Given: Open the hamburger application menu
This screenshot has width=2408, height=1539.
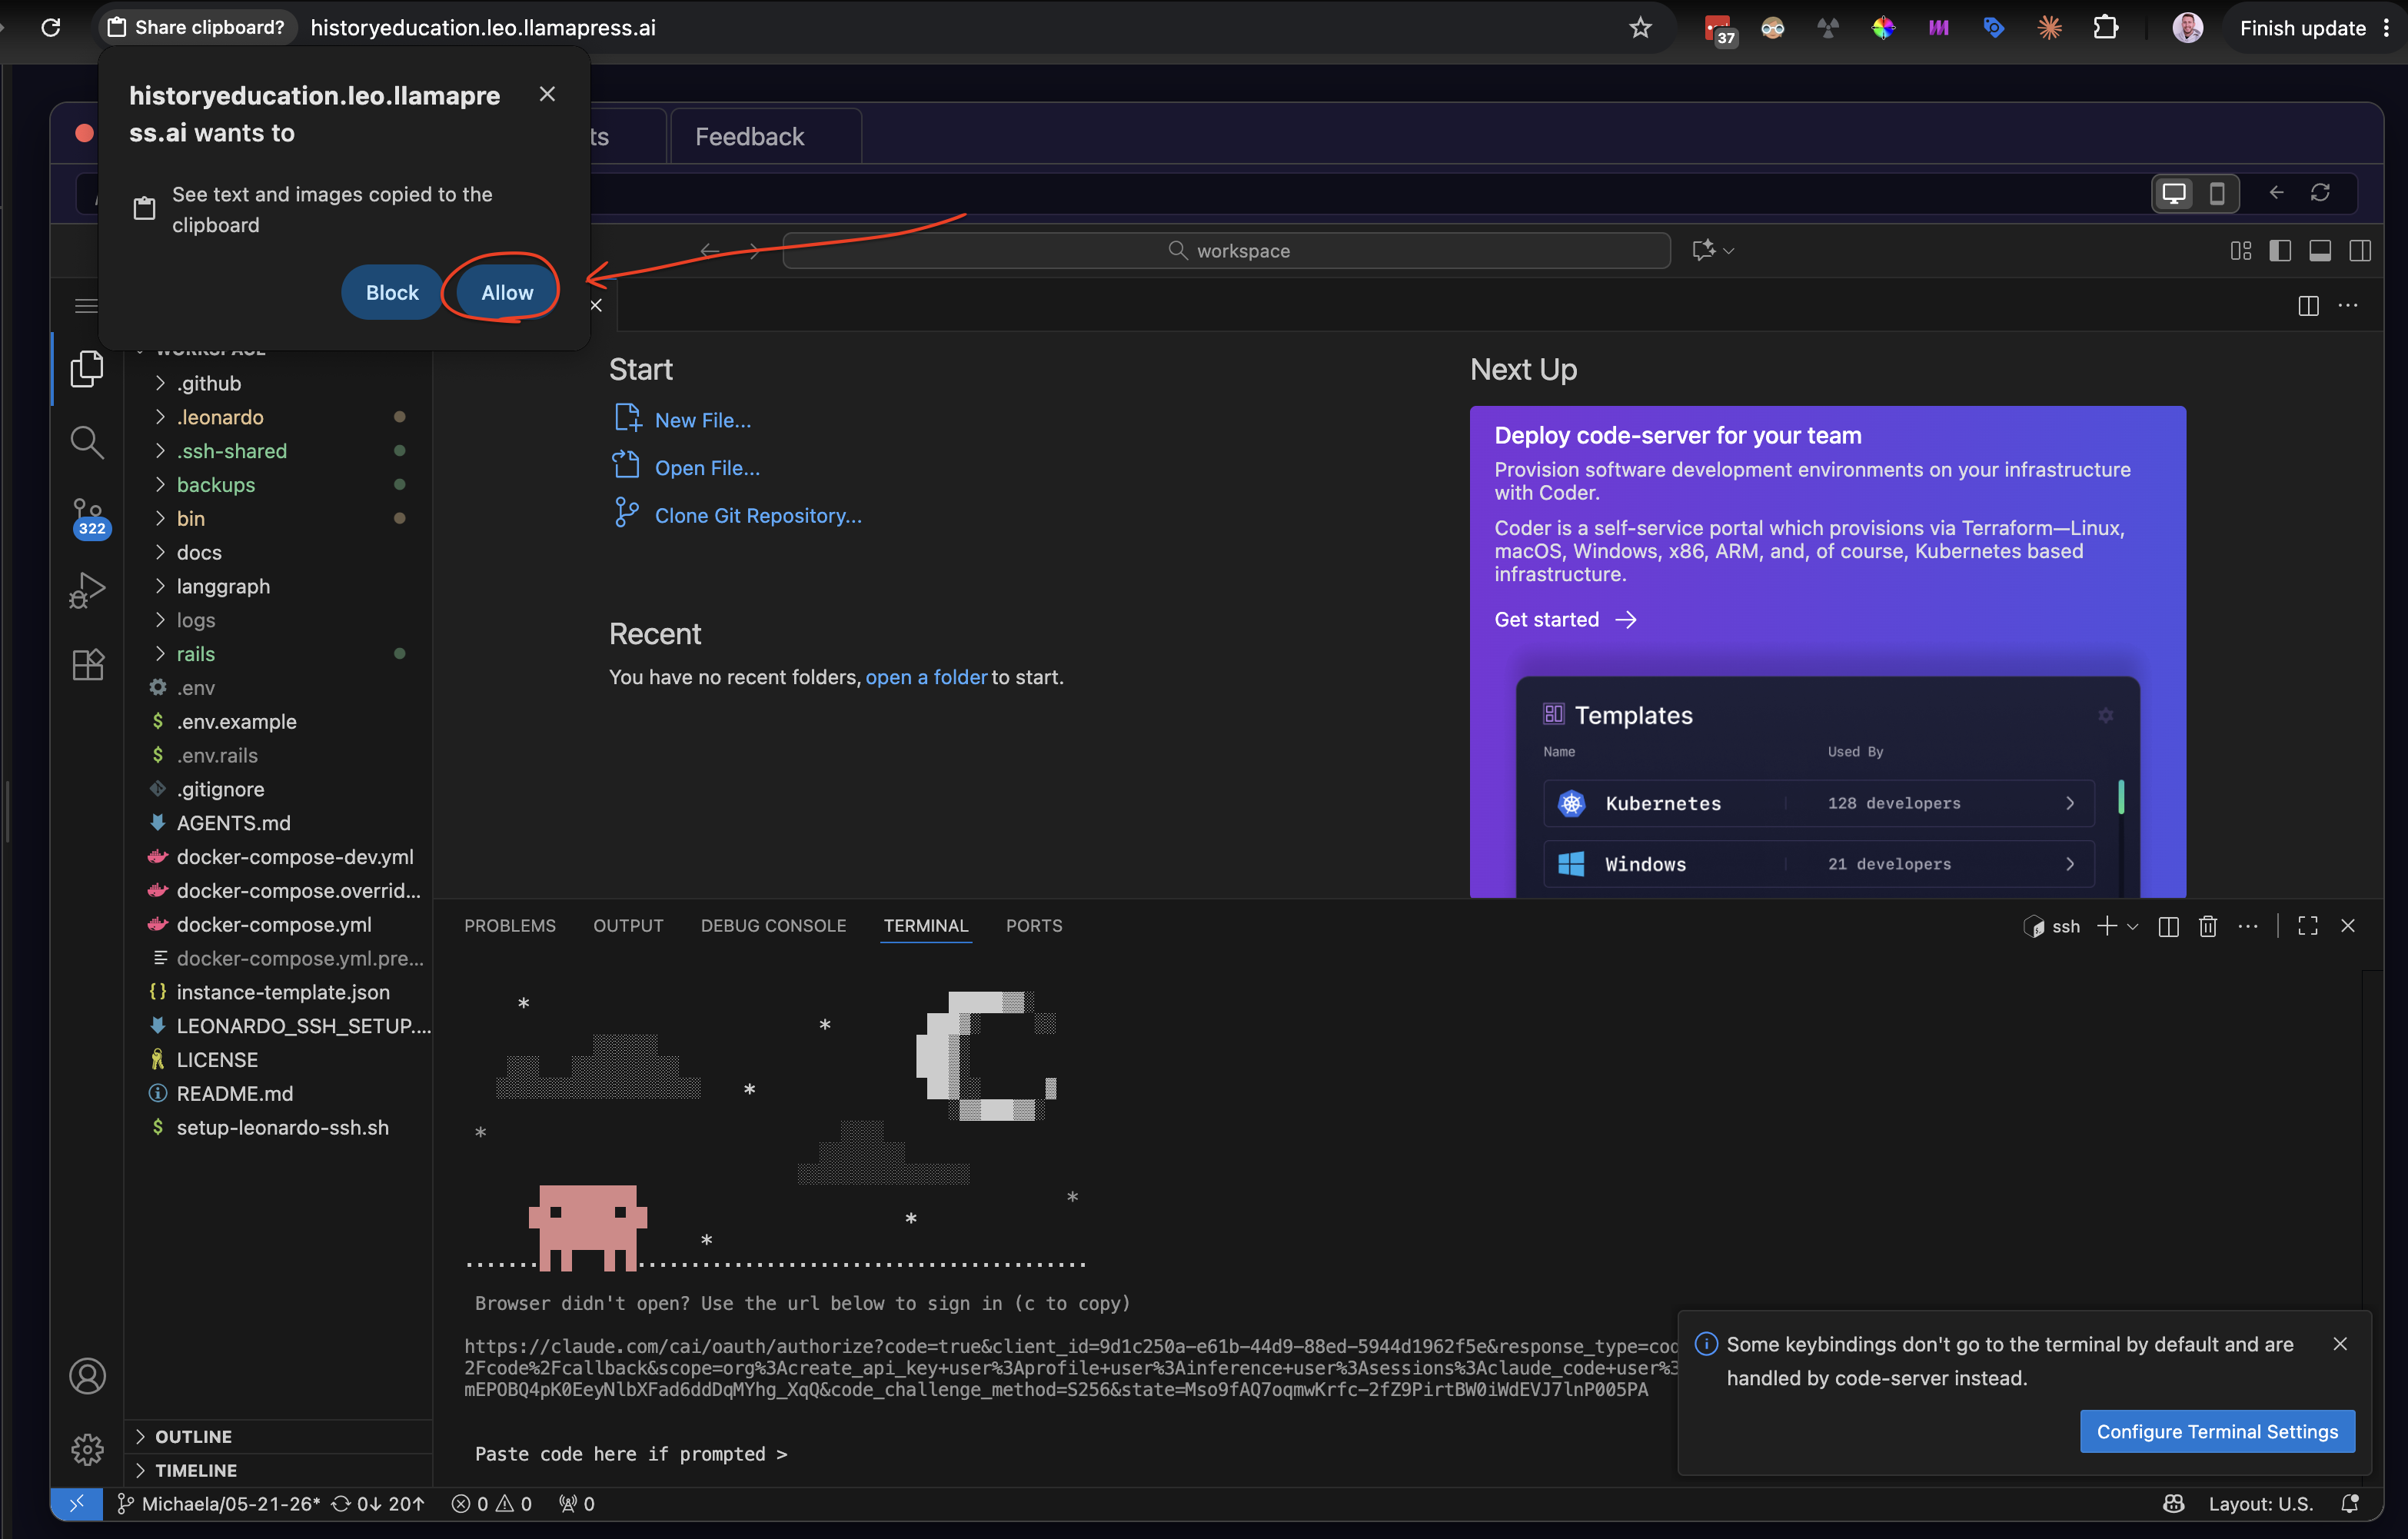Looking at the screenshot, I should 86,306.
